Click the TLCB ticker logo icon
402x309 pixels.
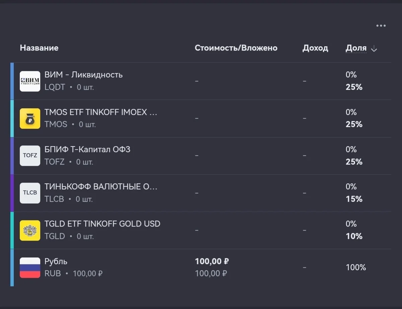click(30, 193)
